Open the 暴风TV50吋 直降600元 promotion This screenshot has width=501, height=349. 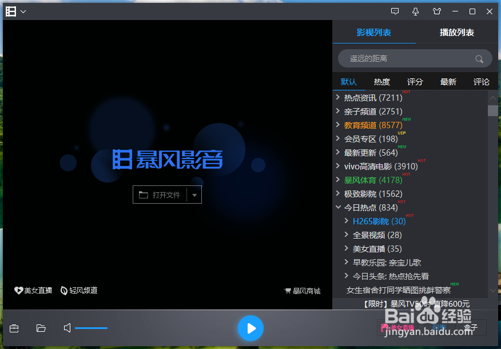(x=417, y=304)
